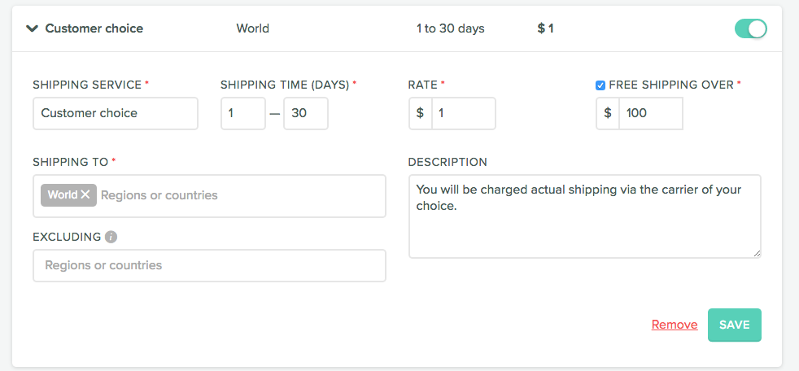Click the Rate amount field
Viewport: 799px width, 371px height.
464,114
